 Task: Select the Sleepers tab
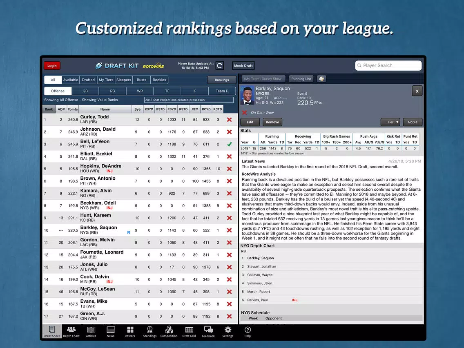coord(124,80)
